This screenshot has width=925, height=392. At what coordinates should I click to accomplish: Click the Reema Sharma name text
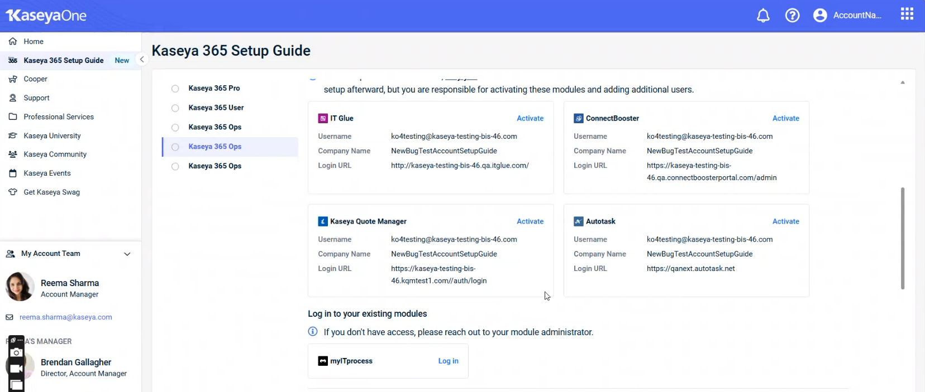(70, 283)
